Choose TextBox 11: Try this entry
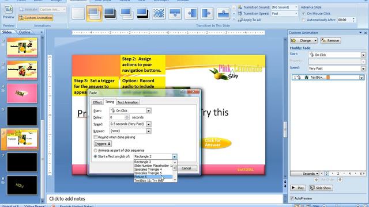The width and height of the screenshot is (369, 207). pyautogui.click(x=153, y=181)
